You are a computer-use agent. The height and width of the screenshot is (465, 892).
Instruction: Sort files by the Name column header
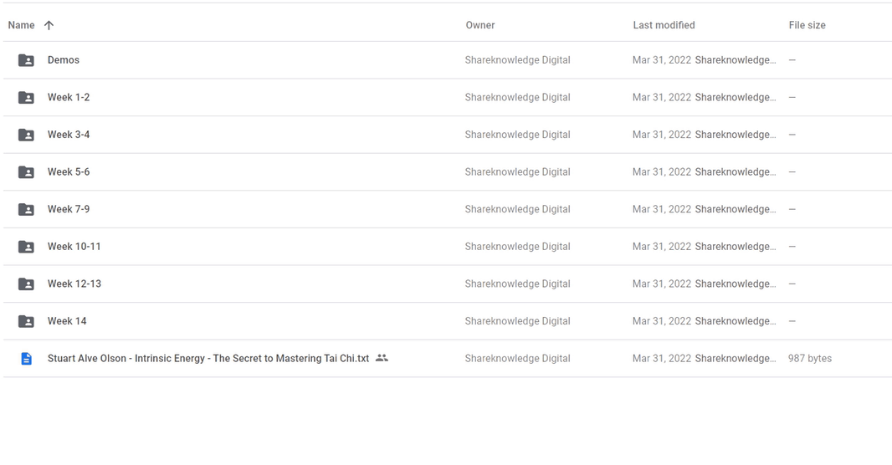21,25
